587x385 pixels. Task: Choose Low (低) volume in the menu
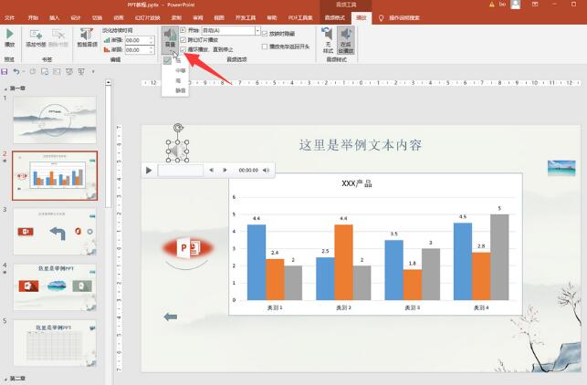coord(178,60)
